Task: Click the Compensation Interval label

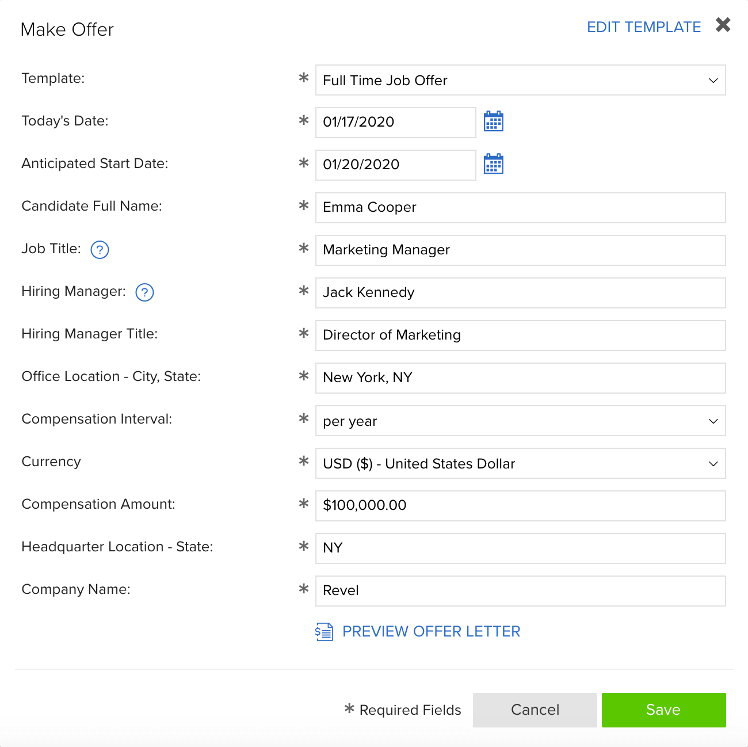Action: coord(97,419)
